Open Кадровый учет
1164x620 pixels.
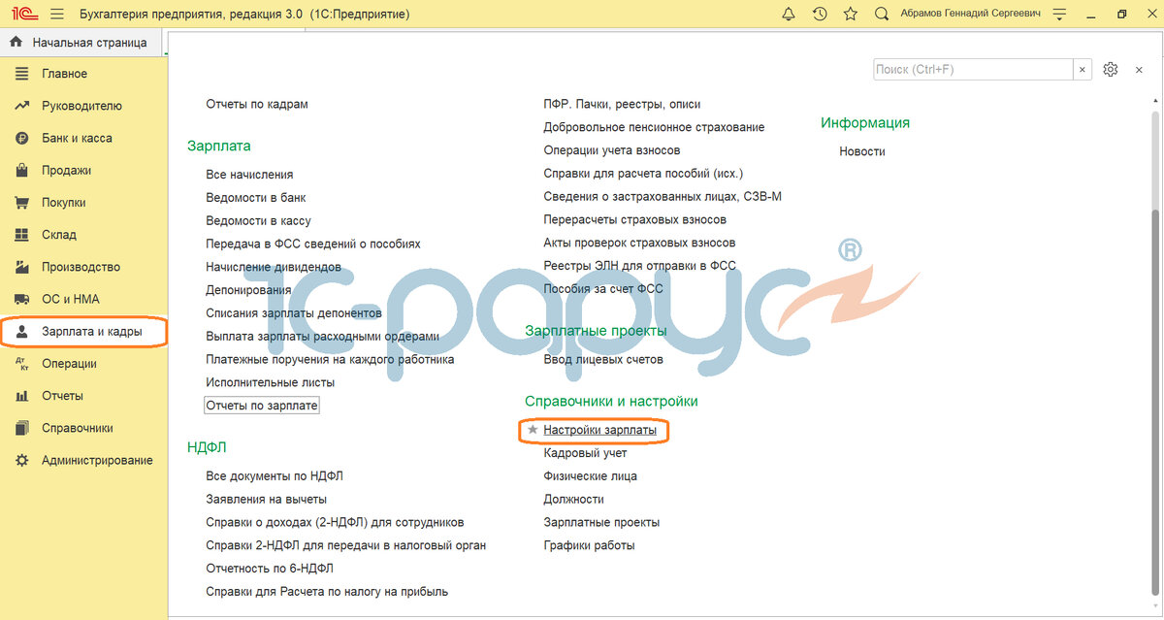(585, 453)
